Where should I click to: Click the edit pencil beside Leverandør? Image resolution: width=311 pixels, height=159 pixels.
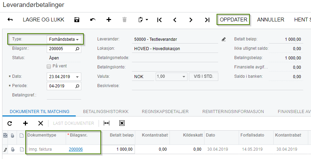(x=224, y=39)
